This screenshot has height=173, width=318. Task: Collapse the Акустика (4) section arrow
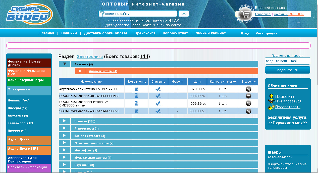click(x=65, y=64)
